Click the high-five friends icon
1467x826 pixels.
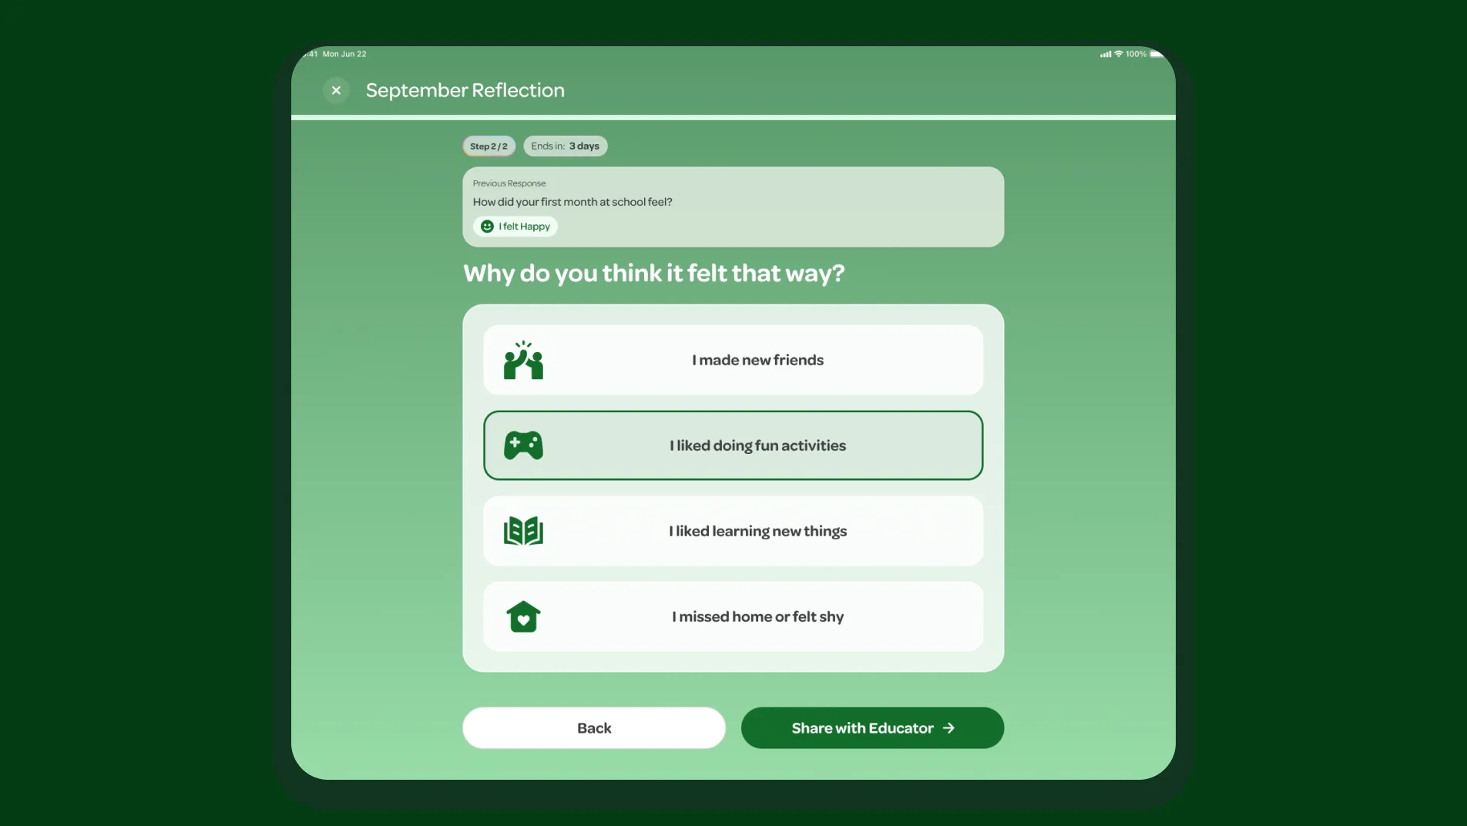point(523,360)
